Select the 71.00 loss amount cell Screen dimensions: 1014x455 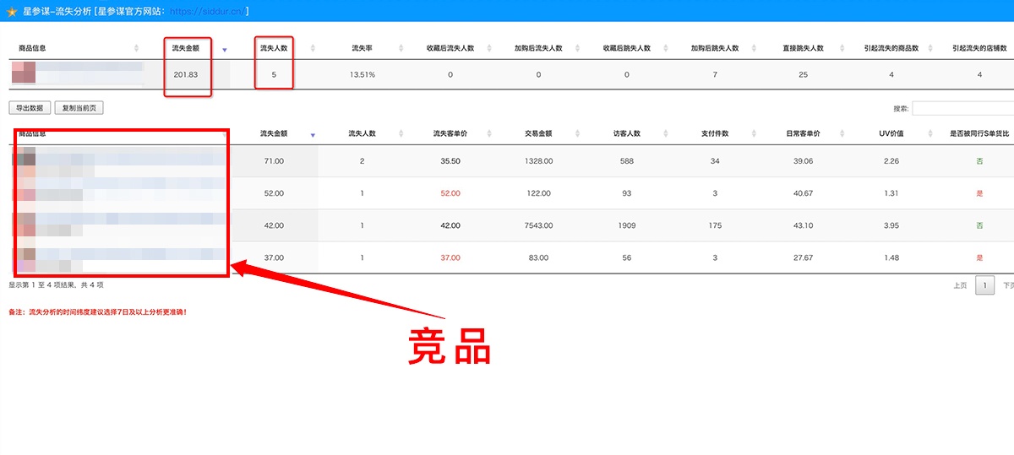pyautogui.click(x=273, y=161)
